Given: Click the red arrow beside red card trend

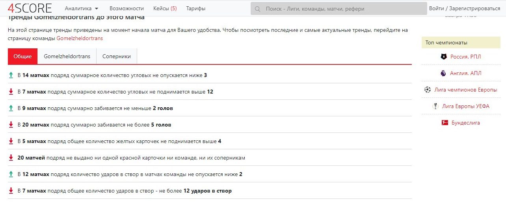Looking at the screenshot, I should (11, 158).
